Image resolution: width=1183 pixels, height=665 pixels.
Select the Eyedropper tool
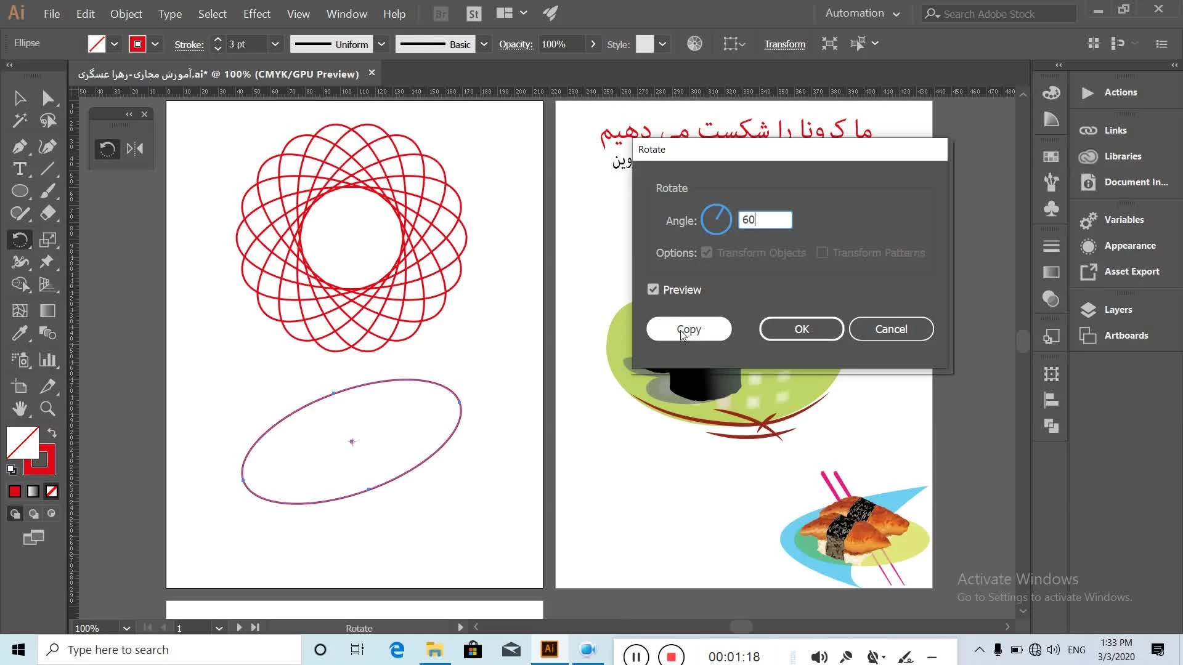click(19, 333)
